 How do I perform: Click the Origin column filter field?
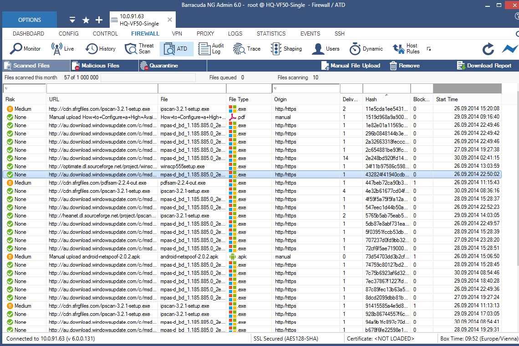(x=306, y=88)
